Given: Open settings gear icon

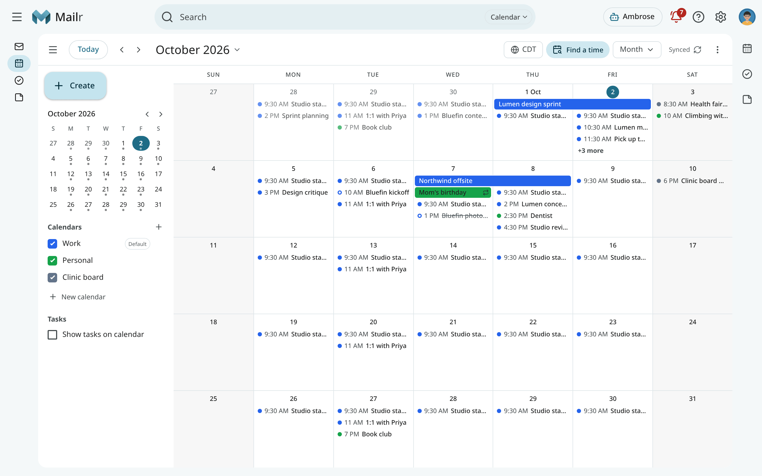Looking at the screenshot, I should (720, 17).
